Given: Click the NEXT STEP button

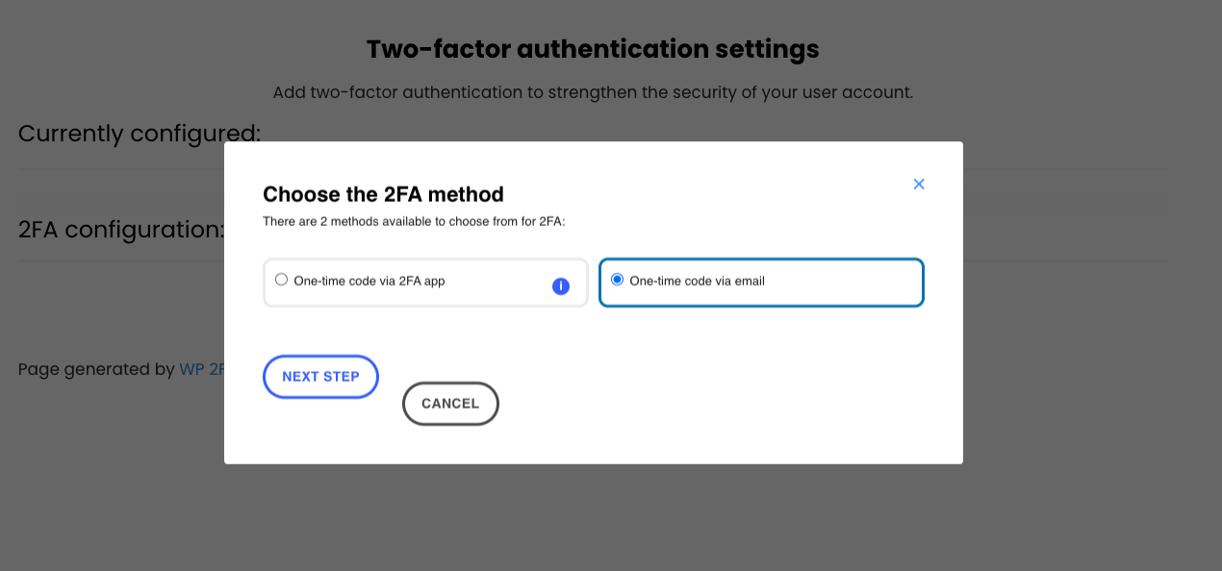Looking at the screenshot, I should [320, 377].
